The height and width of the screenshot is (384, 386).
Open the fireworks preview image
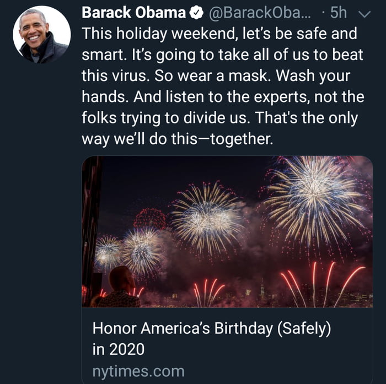click(227, 231)
